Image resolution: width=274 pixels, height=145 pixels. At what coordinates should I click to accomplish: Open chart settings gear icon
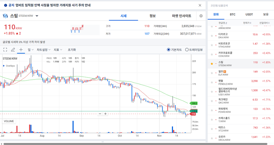[201, 16]
